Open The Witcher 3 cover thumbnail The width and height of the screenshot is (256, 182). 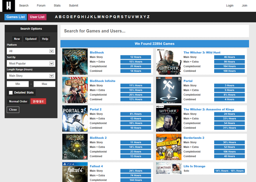169,61
